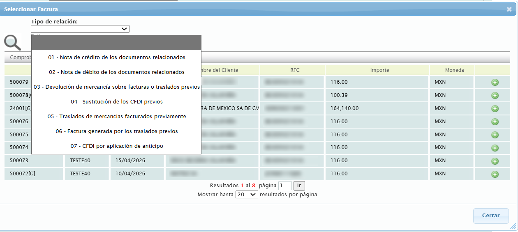
Task: Open the results per page dropdown
Action: (247, 194)
